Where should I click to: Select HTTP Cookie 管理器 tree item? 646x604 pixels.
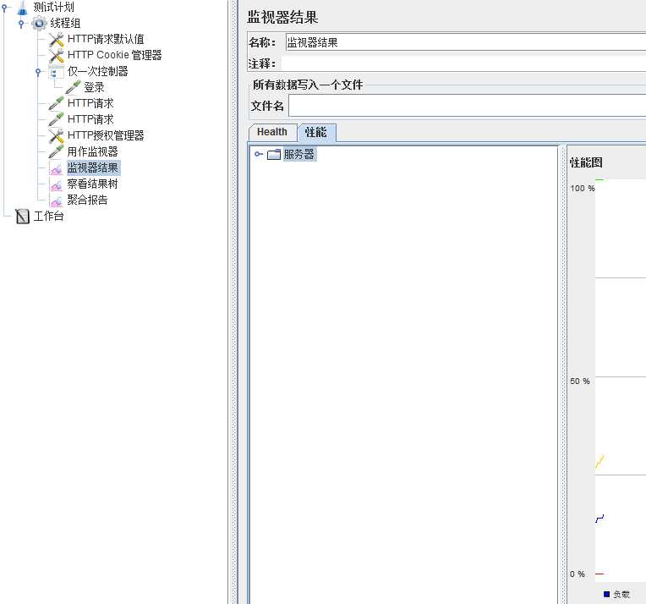click(x=114, y=55)
